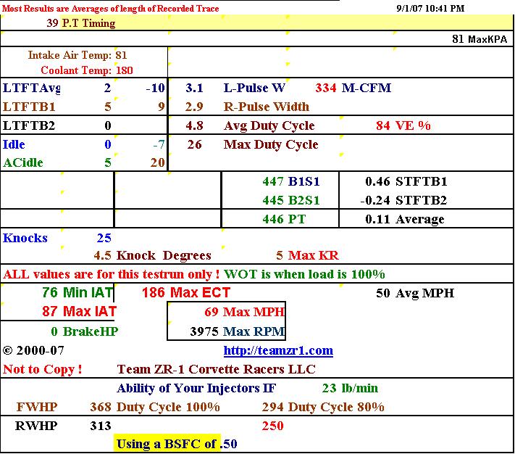The height and width of the screenshot is (454, 515).
Task: Select the Knocks count cell
Action: click(58, 238)
